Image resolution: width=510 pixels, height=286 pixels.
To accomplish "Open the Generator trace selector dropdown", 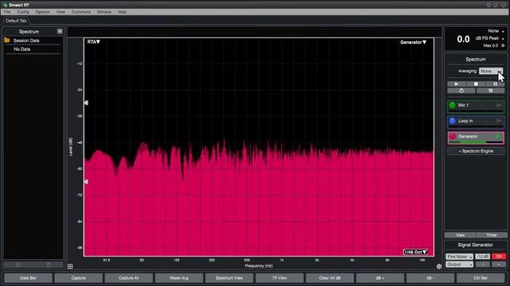I will pos(413,42).
